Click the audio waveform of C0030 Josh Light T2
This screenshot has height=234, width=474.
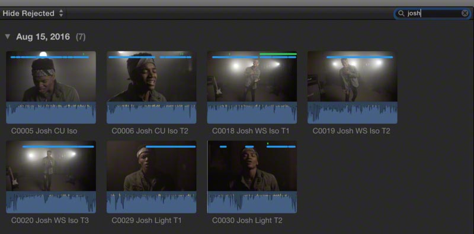tap(252, 202)
